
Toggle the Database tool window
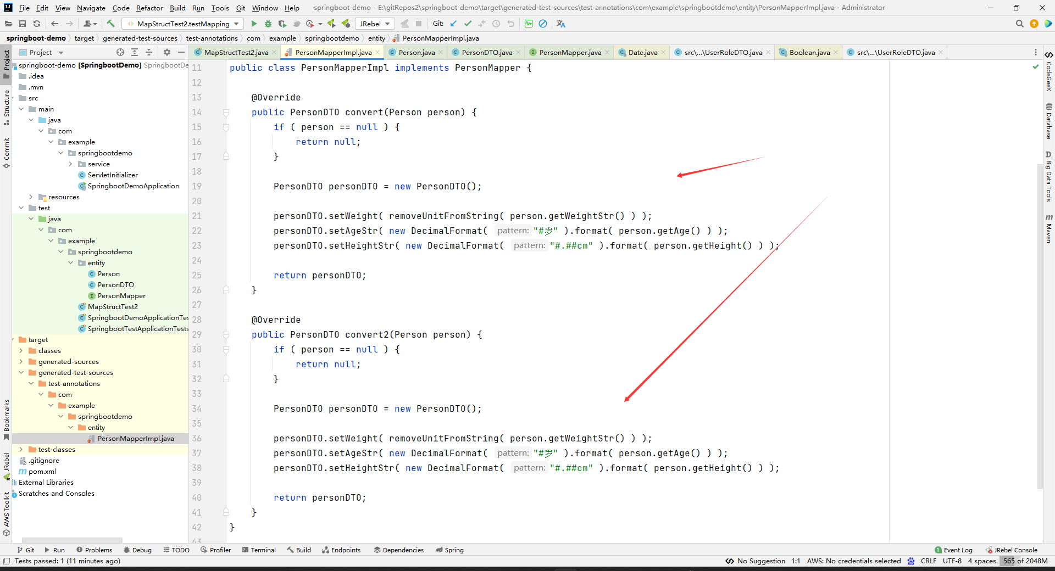click(x=1049, y=121)
